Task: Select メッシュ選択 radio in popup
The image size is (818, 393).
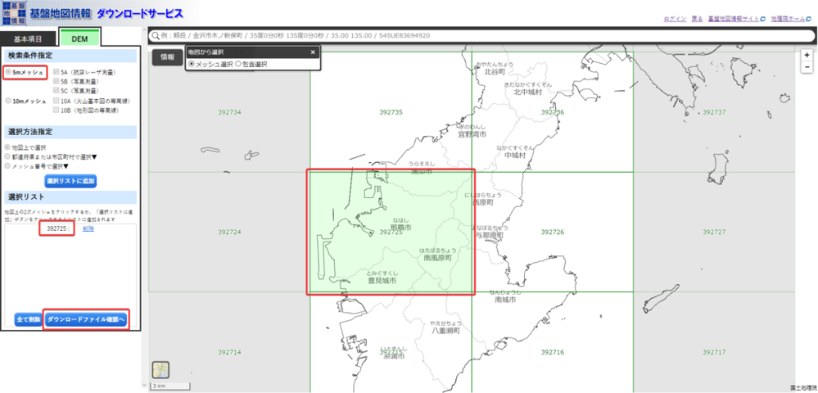Action: pyautogui.click(x=192, y=64)
